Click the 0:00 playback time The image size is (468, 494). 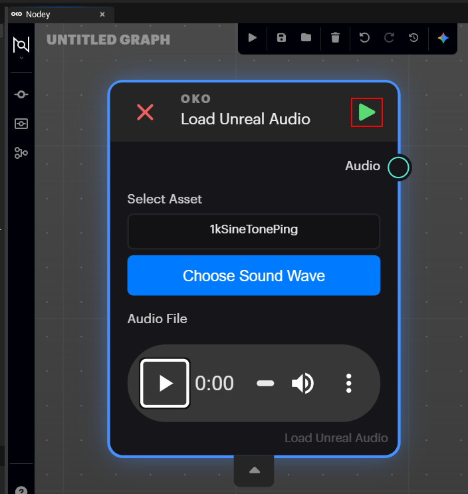coord(214,384)
